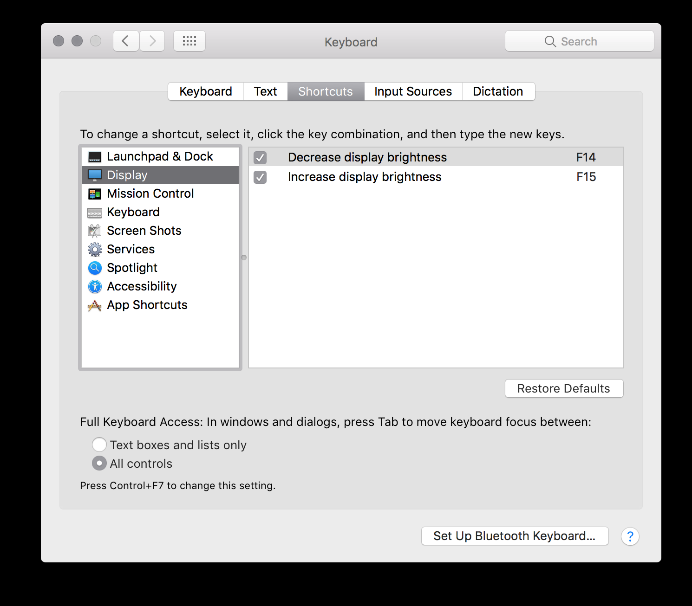692x606 pixels.
Task: Click the Restore Defaults button
Action: (x=563, y=388)
